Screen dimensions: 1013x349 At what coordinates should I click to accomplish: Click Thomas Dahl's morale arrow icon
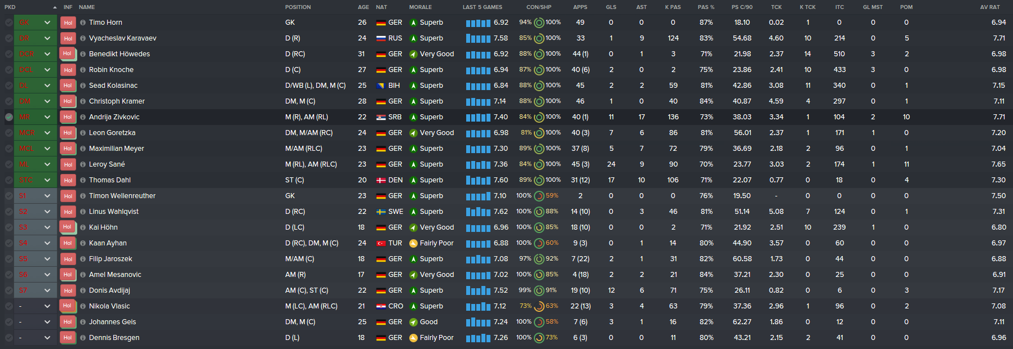click(x=413, y=180)
